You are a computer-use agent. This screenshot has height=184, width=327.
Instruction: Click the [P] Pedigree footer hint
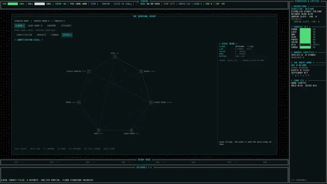point(75,149)
